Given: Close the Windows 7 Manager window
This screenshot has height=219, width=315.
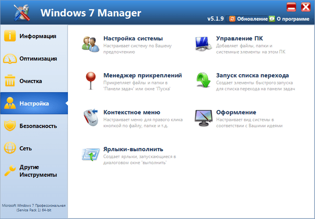Looking at the screenshot, I should [306, 7].
